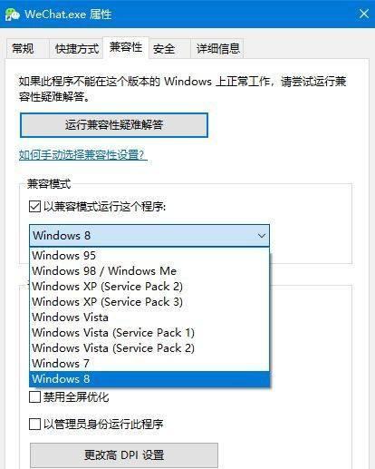Open 如何手动选择兼容性设置 link
375x469 pixels.
click(82, 155)
